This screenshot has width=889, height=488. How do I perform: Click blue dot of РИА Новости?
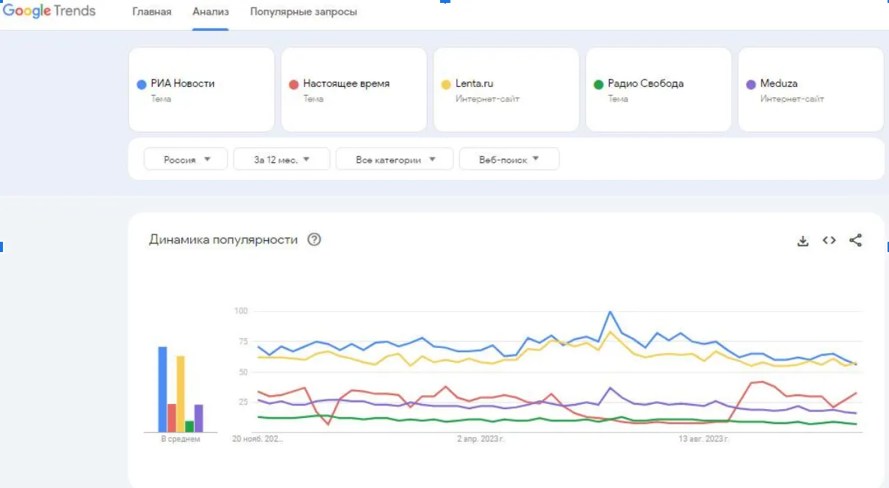pyautogui.click(x=142, y=84)
